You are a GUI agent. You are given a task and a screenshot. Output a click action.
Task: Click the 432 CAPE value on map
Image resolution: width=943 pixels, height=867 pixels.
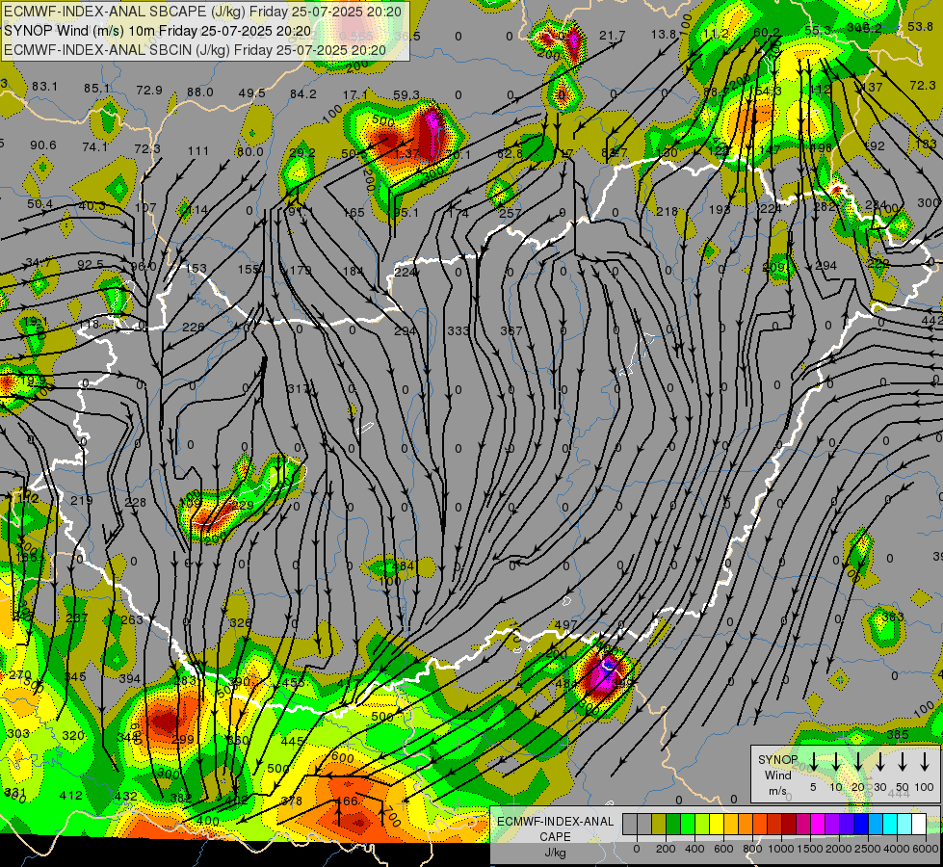[x=125, y=797]
